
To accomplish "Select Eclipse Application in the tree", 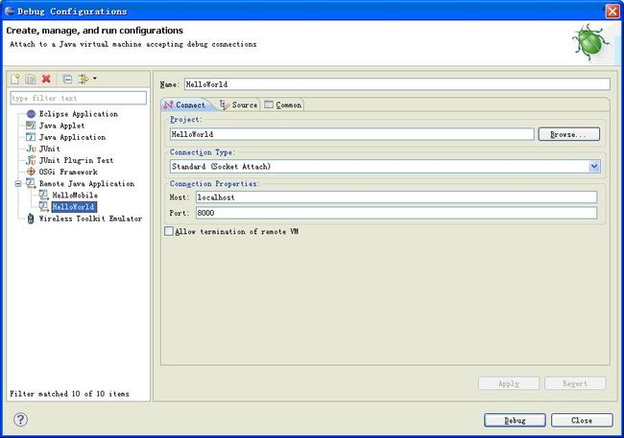I will pyautogui.click(x=79, y=114).
